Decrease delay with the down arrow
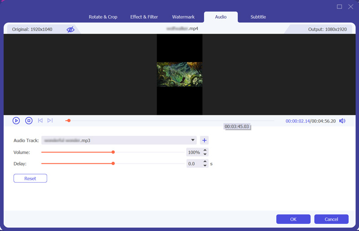 (205, 166)
